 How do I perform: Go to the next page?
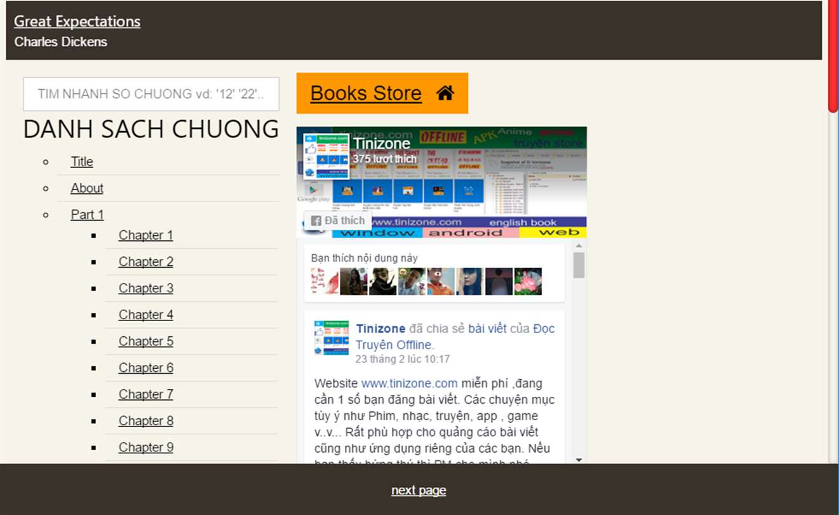click(x=419, y=490)
